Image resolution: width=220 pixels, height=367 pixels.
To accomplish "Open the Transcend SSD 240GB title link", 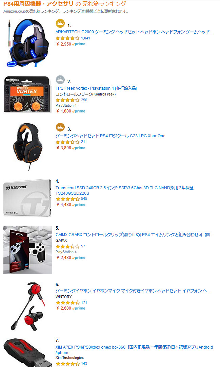I will click(x=124, y=191).
